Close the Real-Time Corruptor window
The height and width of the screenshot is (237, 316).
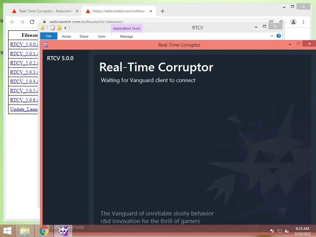(309, 44)
